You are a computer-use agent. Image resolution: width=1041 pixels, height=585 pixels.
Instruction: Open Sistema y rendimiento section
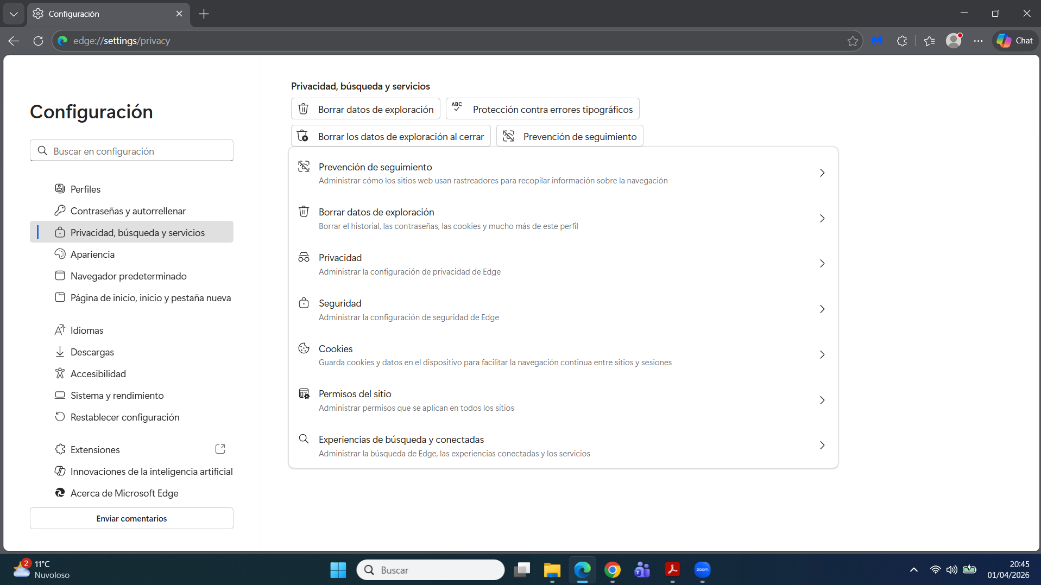(131, 395)
